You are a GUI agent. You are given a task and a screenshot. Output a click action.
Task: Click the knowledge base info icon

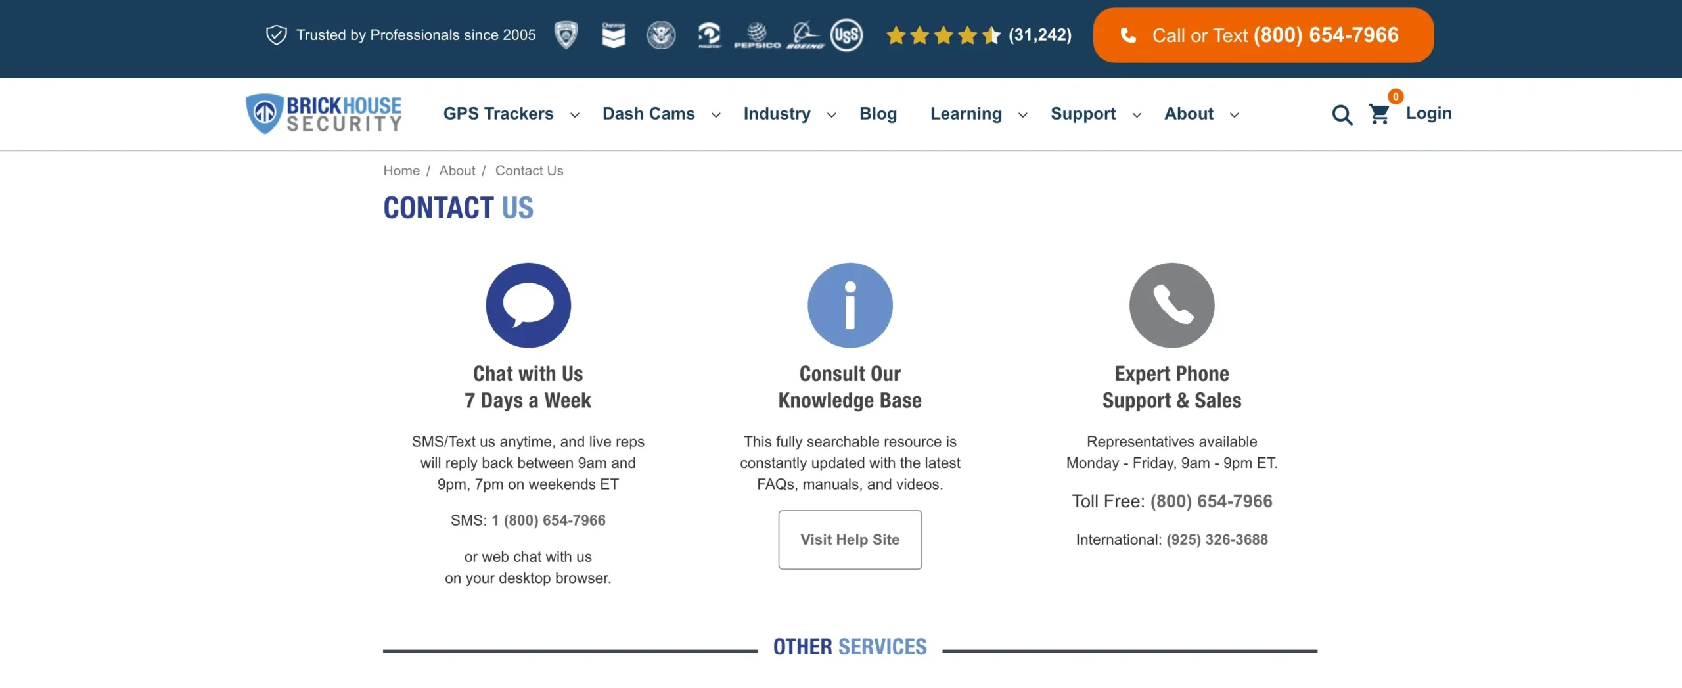coord(850,305)
